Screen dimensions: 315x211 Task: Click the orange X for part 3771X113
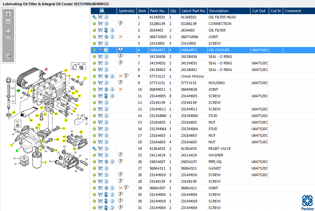point(121,76)
